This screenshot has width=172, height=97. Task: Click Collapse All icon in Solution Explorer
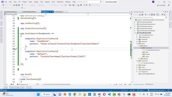click(x=152, y=15)
